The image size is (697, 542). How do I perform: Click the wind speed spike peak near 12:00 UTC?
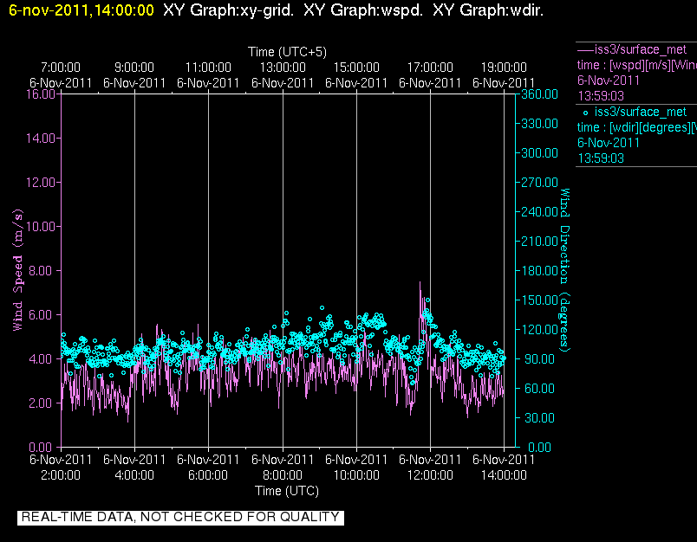point(420,282)
